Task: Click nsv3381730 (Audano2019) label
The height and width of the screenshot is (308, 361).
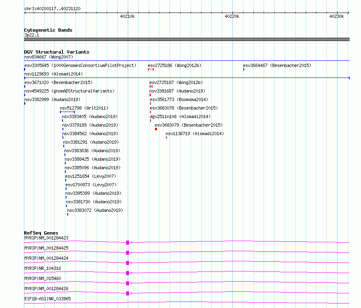Action: pos(94,202)
